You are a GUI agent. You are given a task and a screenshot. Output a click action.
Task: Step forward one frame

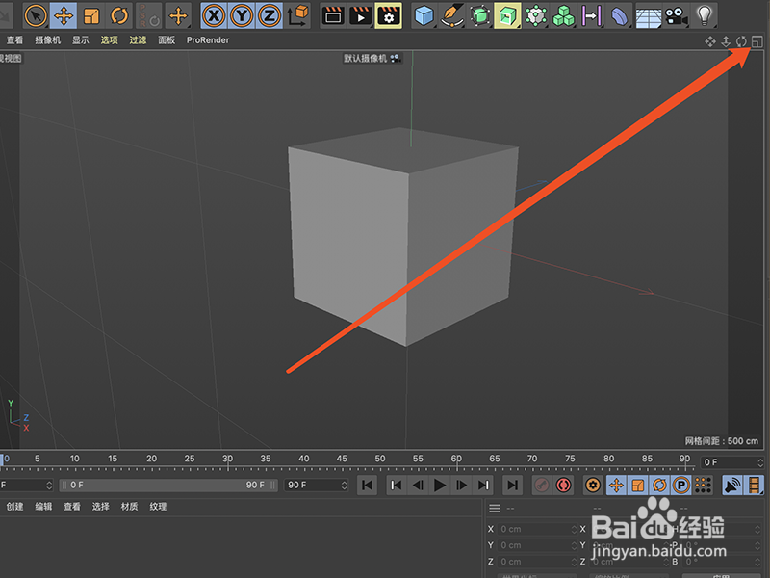(462, 486)
